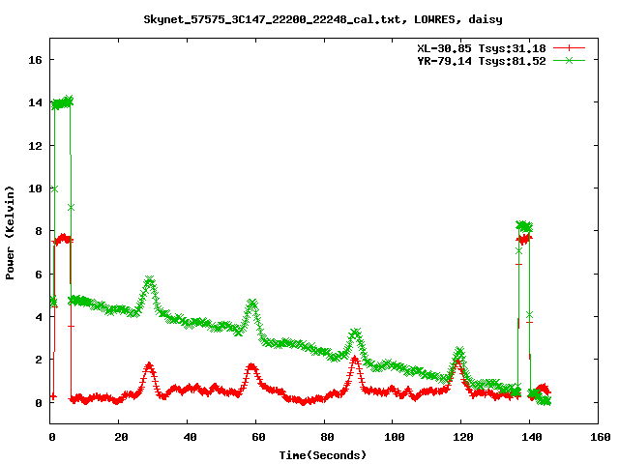
Task: Click x-axis tick label 20
Action: (121, 437)
